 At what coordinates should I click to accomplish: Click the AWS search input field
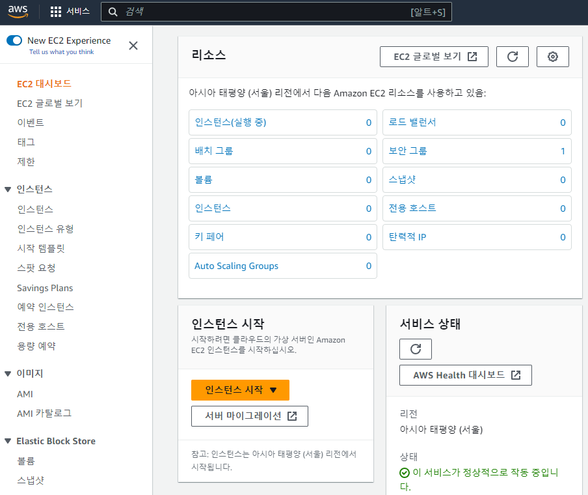click(x=276, y=12)
